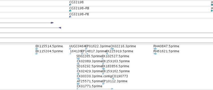Select the SD16292.5prime feature arrow
Image resolution: width=213 pixels, height=90 pixels.
coord(78,69)
